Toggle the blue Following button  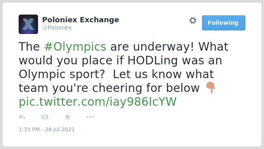pos(224,23)
